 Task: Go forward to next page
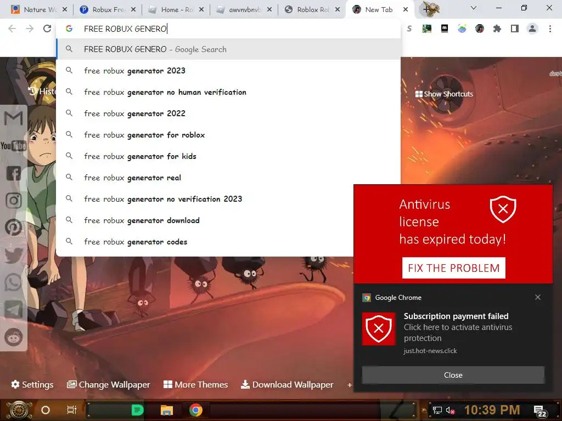[30, 29]
